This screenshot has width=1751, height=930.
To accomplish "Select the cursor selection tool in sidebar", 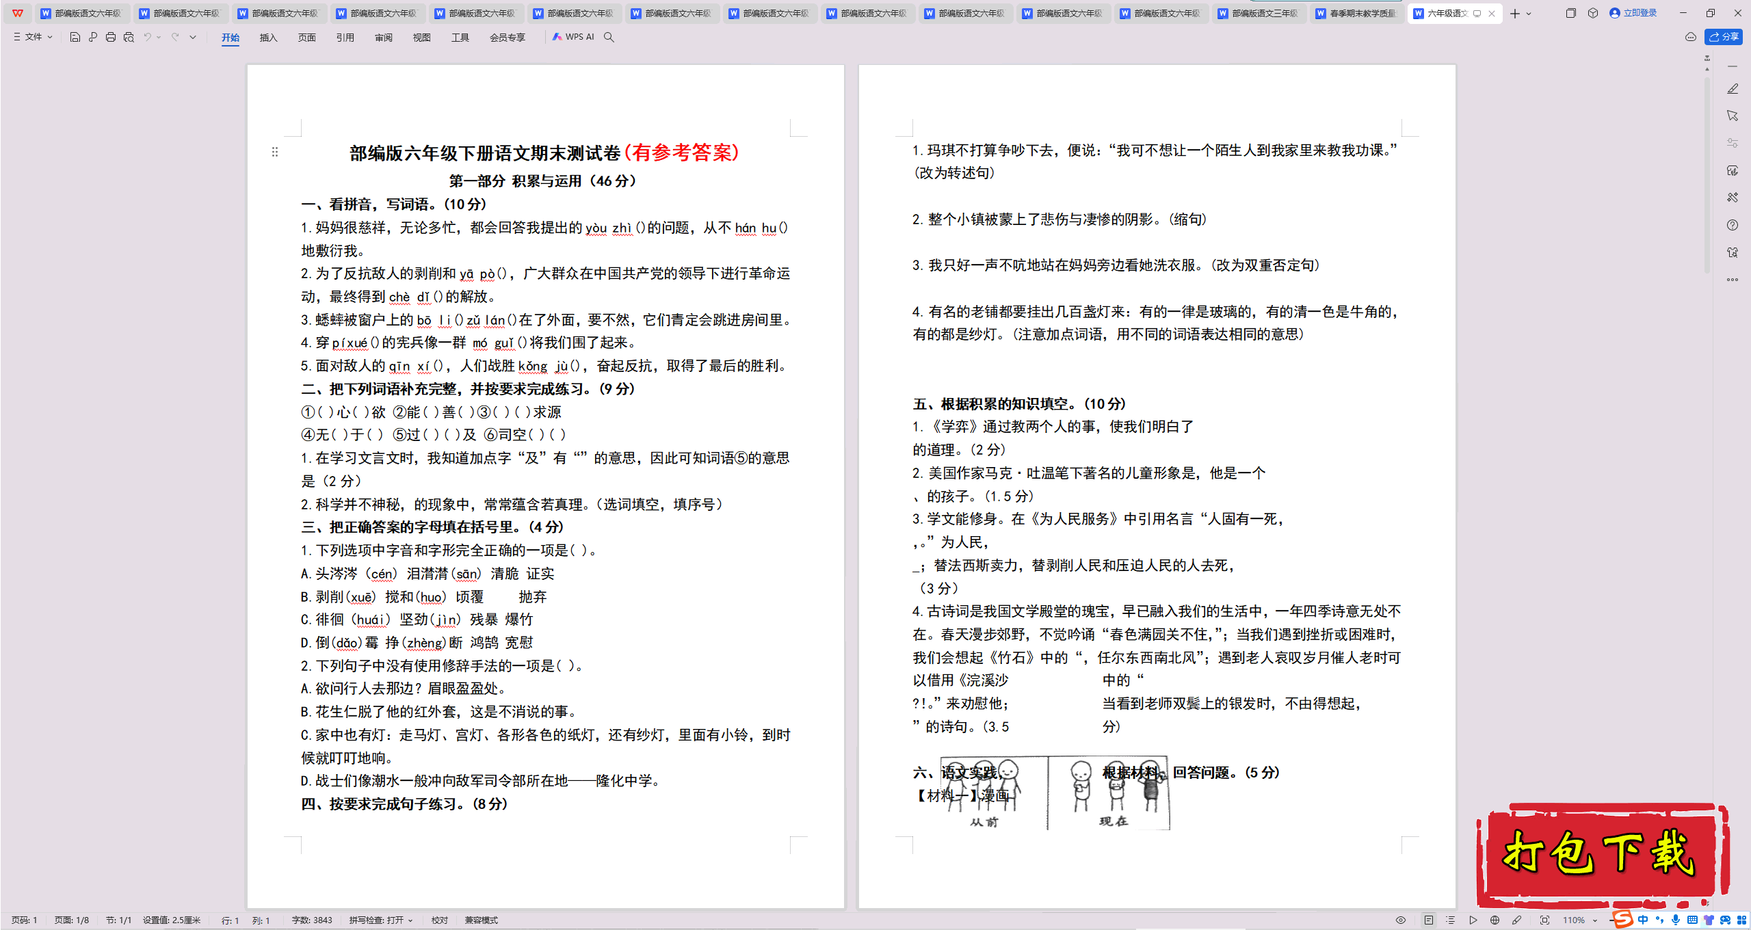I will tap(1733, 116).
